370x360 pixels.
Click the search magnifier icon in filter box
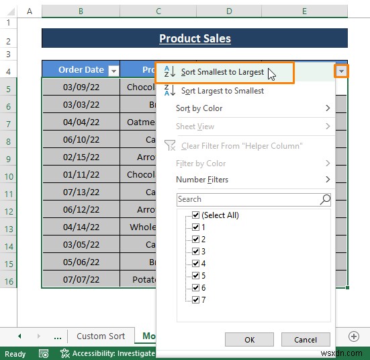[x=325, y=199]
